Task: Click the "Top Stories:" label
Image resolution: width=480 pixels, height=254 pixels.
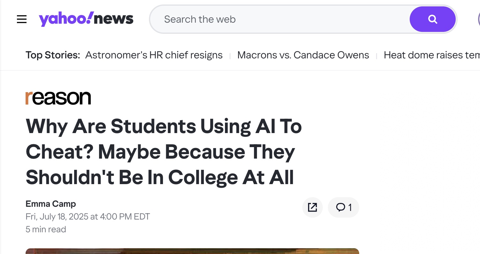Action: pyautogui.click(x=53, y=55)
